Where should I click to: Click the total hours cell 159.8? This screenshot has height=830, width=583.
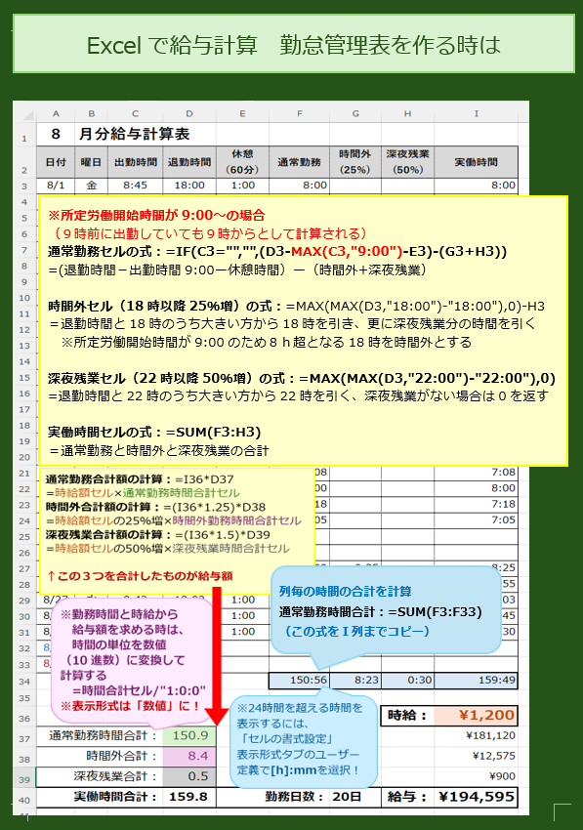[x=189, y=797]
